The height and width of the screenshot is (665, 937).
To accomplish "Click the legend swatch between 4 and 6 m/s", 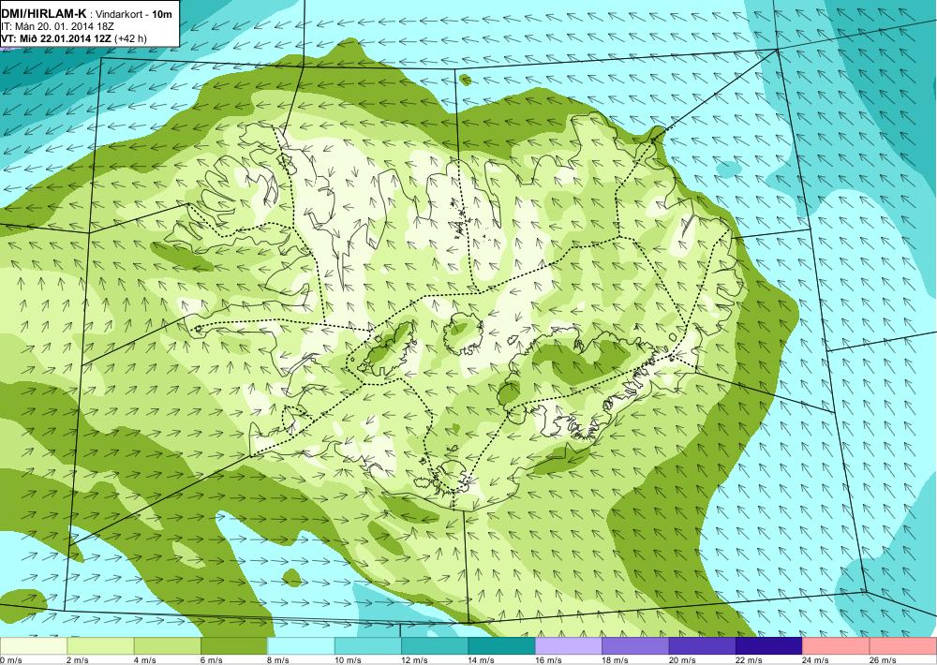I will pyautogui.click(x=168, y=646).
